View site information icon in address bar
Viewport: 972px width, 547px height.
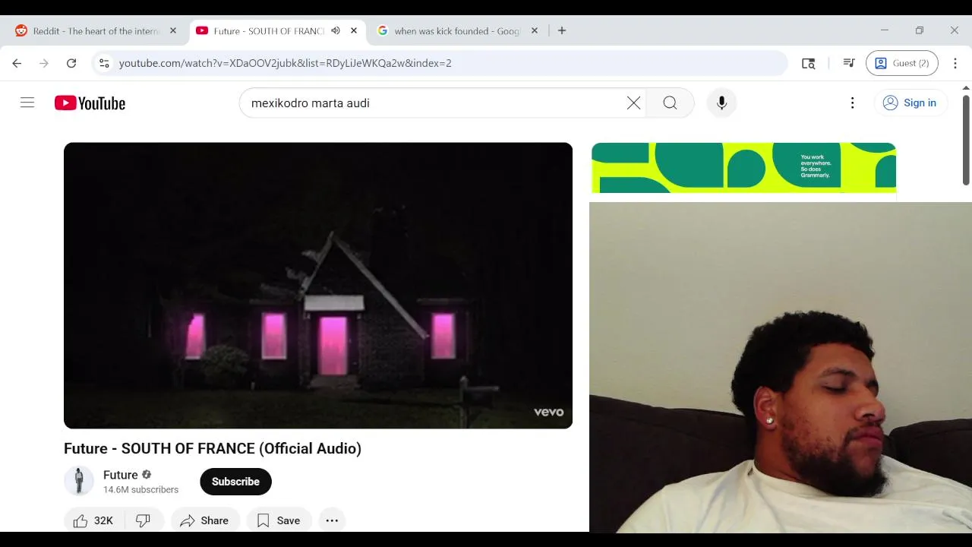(x=104, y=63)
